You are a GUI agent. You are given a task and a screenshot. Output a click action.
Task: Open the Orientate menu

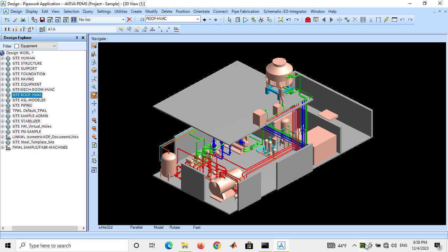(201, 11)
